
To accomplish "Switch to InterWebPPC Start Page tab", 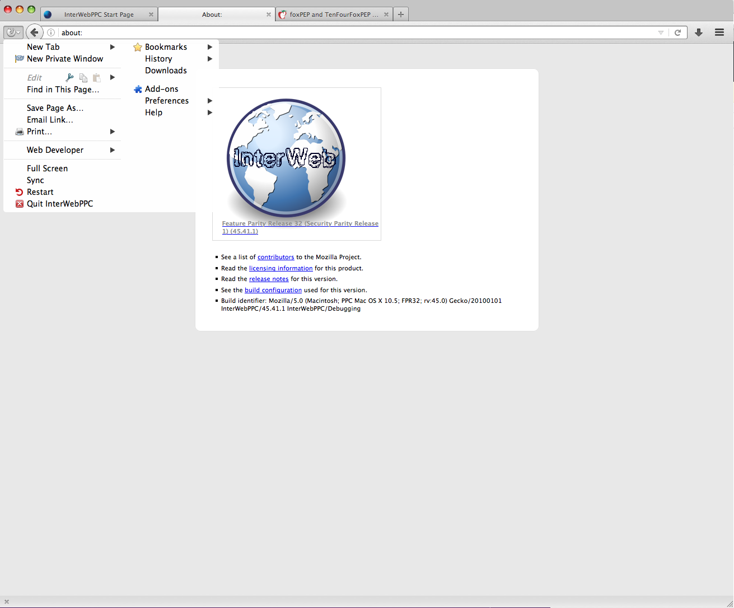I will tap(99, 15).
